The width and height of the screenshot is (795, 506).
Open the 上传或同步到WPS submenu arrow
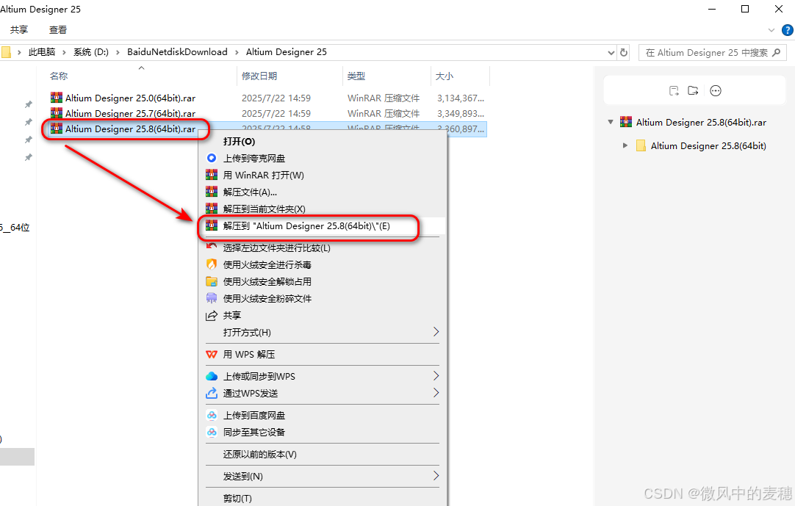(436, 376)
